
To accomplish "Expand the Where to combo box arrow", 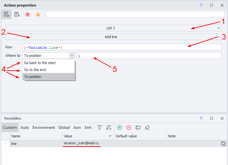I will (x=72, y=56).
